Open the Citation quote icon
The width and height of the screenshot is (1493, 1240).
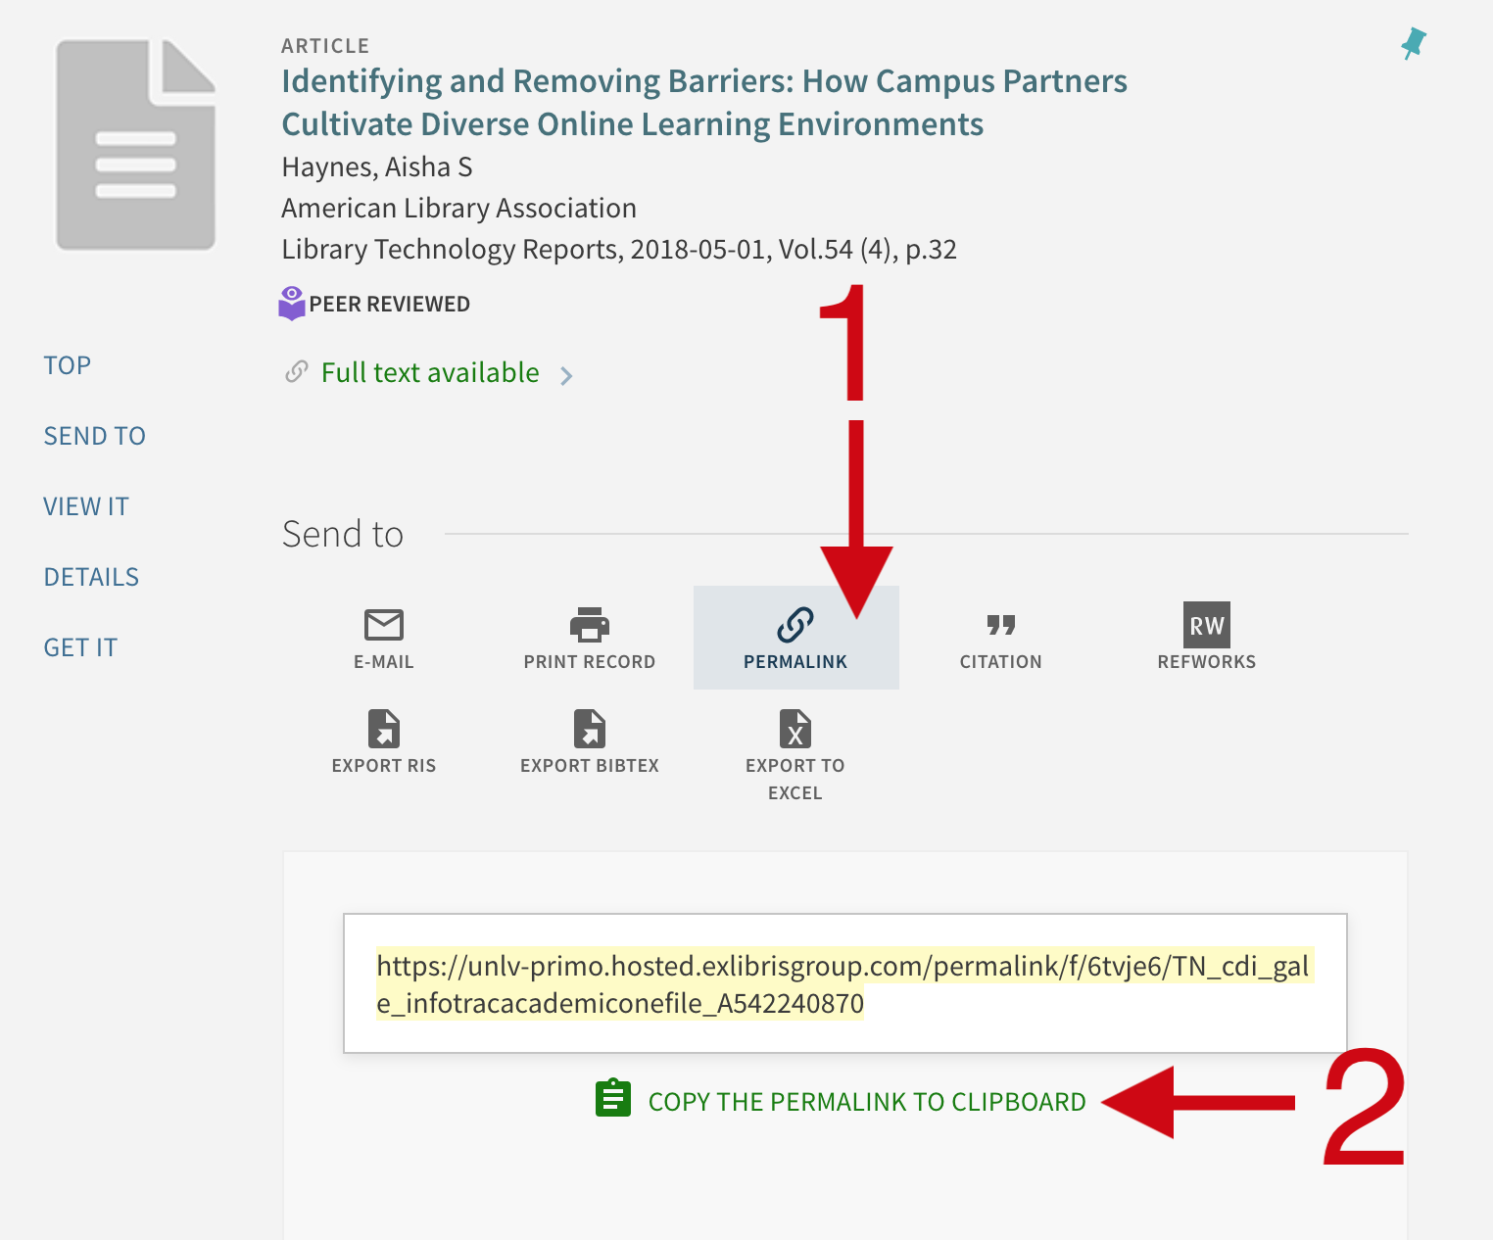coord(1000,625)
